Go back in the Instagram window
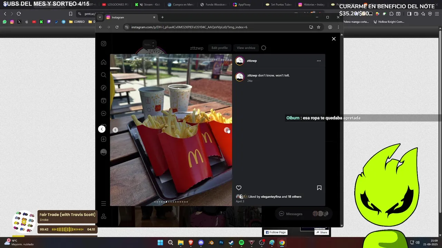 (100, 27)
